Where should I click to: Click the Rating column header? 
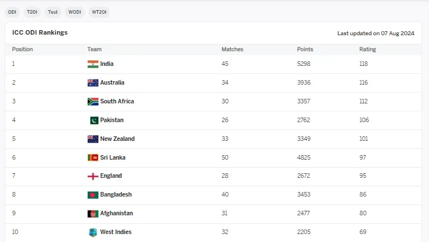click(x=368, y=49)
